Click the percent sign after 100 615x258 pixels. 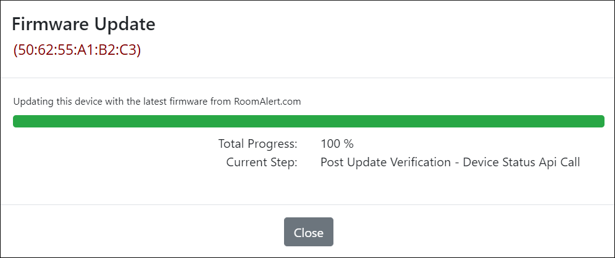[x=349, y=144]
